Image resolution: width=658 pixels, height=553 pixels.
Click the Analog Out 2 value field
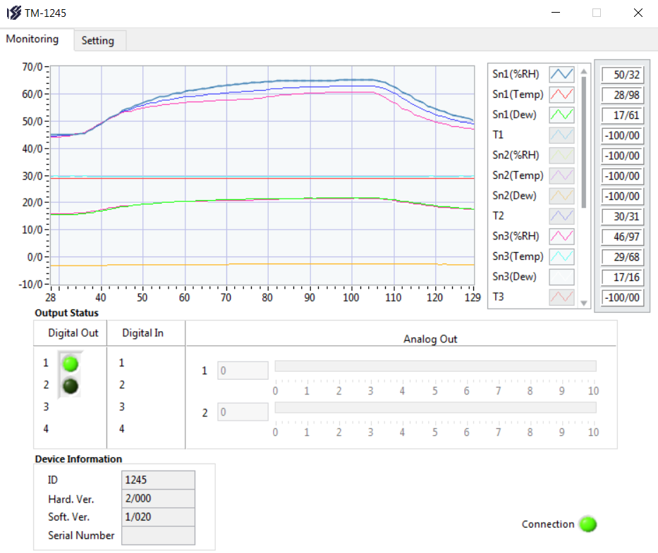pyautogui.click(x=243, y=412)
